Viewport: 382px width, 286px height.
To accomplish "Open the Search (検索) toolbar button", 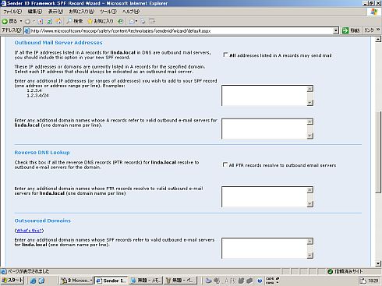I will click(75, 21).
